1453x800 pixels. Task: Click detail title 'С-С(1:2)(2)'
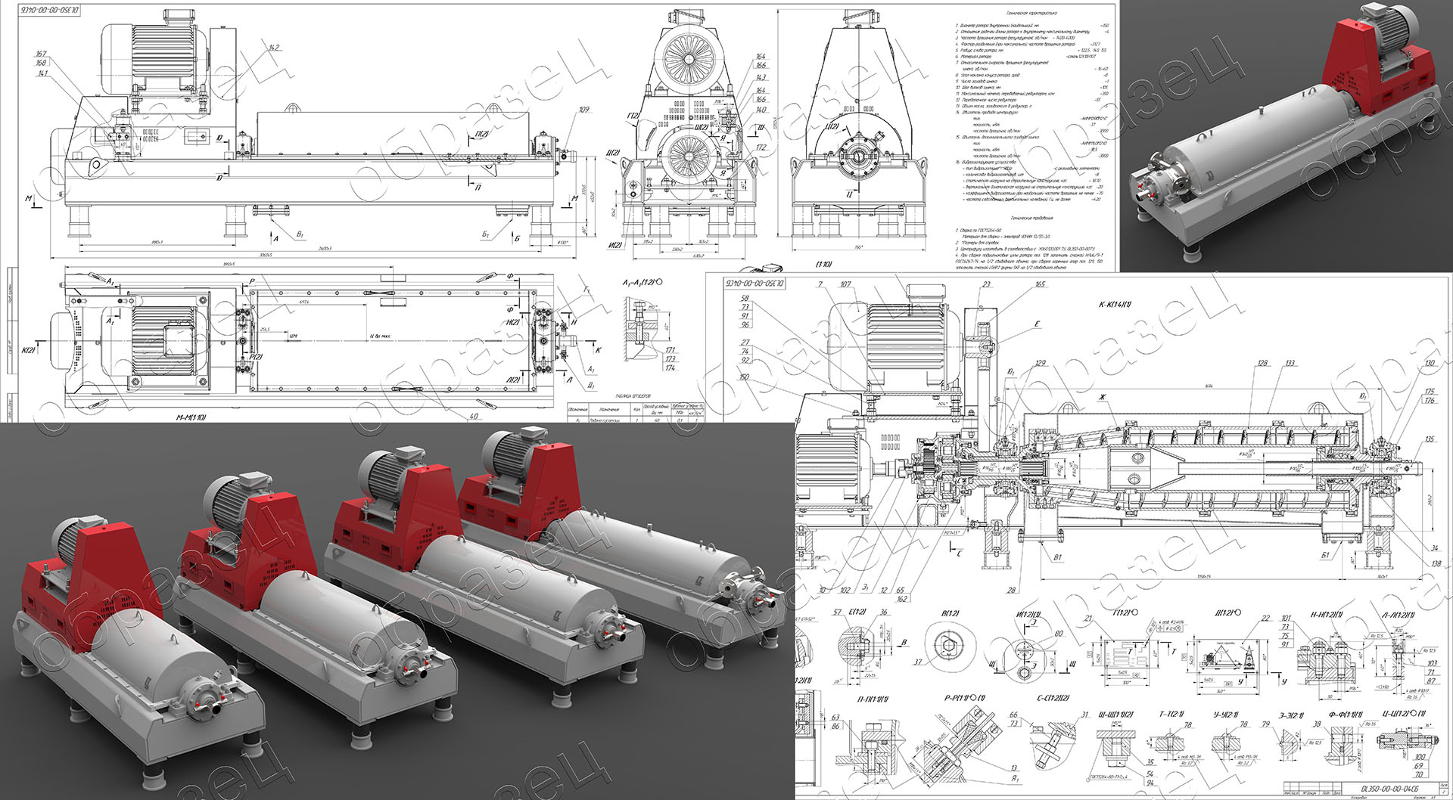1053,699
